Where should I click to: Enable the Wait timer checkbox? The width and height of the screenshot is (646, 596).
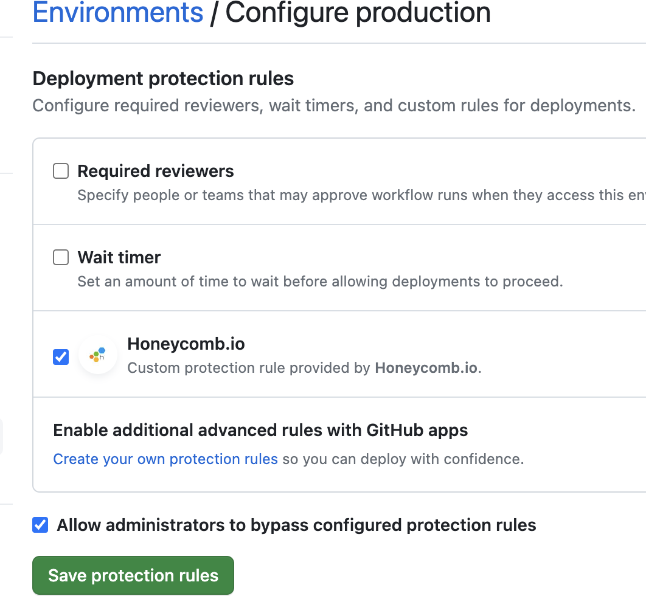(60, 257)
